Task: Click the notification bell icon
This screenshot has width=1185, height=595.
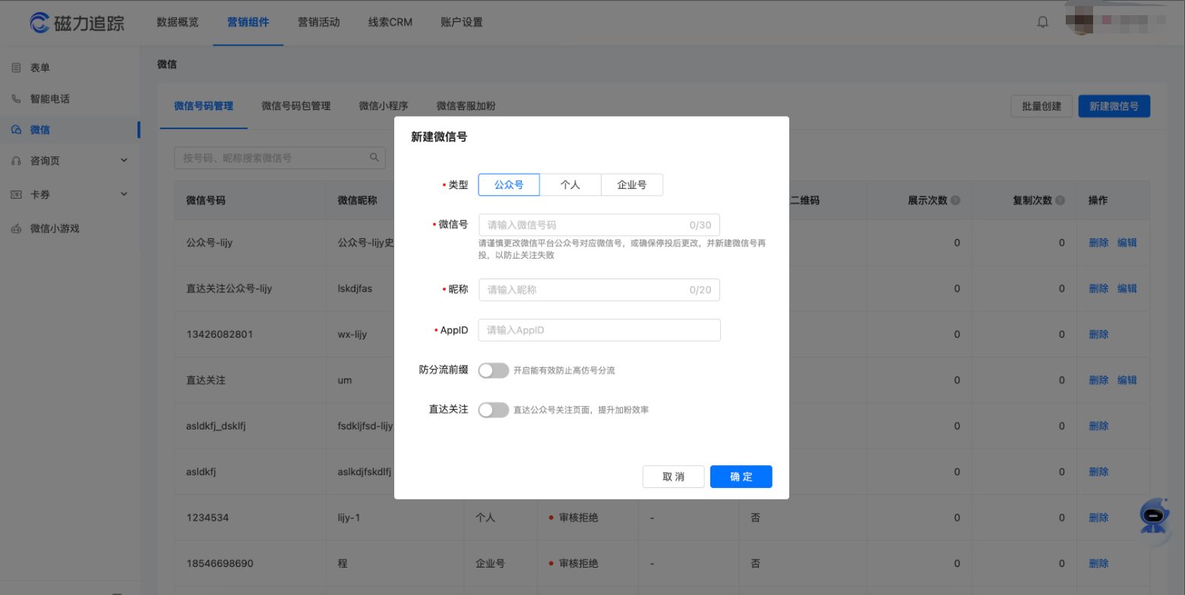Action: tap(1043, 22)
